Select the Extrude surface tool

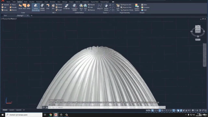[x=13, y=7]
